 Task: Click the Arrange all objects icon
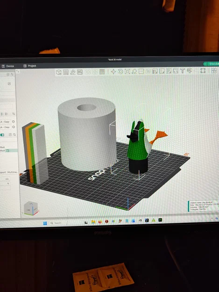(x=80, y=72)
